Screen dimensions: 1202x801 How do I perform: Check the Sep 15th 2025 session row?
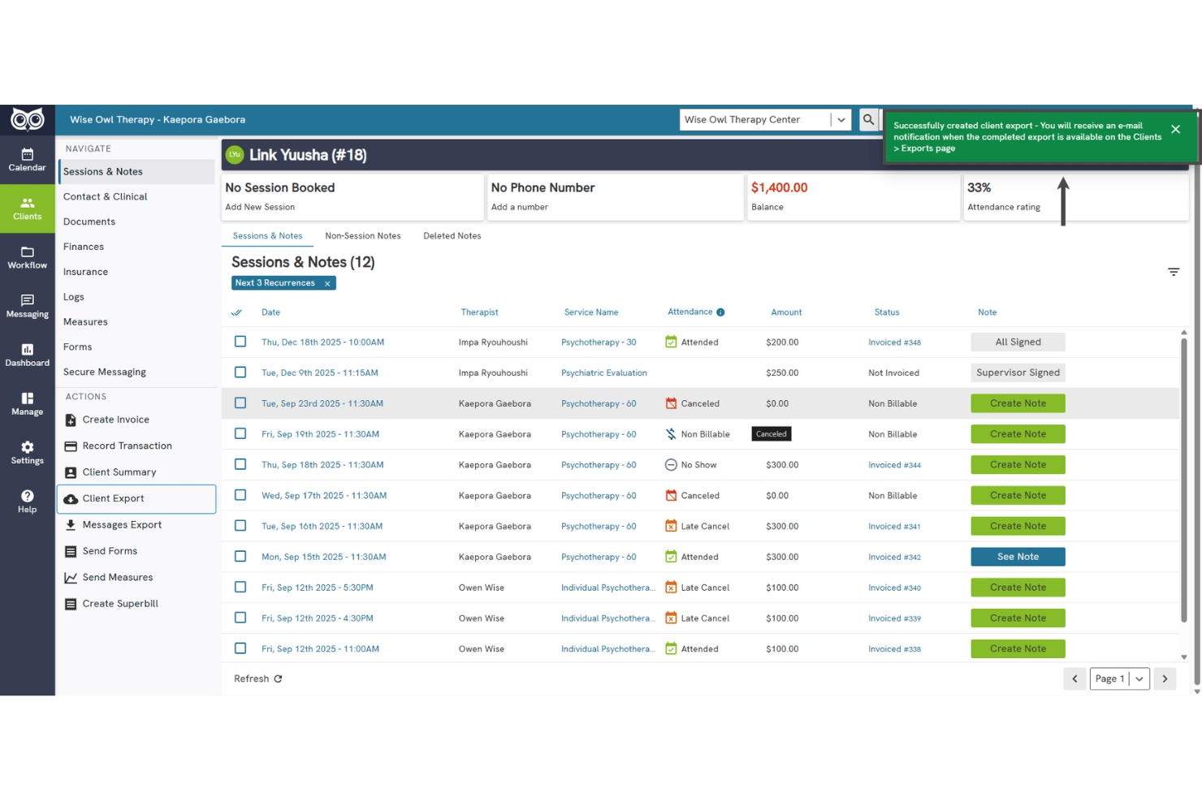(240, 556)
